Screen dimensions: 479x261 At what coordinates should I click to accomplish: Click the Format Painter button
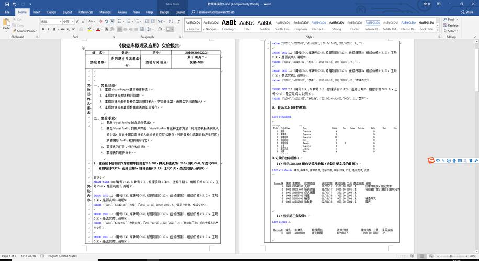click(x=25, y=31)
